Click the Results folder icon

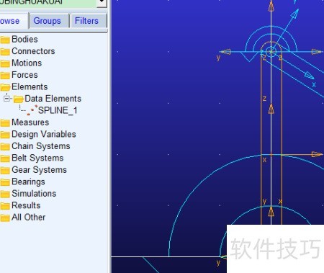click(5, 206)
